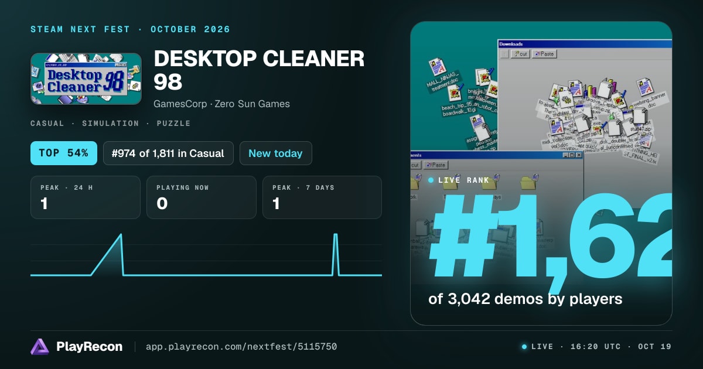This screenshot has width=703, height=369.
Task: Click the 16:20 UTC time stamp
Action: pyautogui.click(x=595, y=347)
